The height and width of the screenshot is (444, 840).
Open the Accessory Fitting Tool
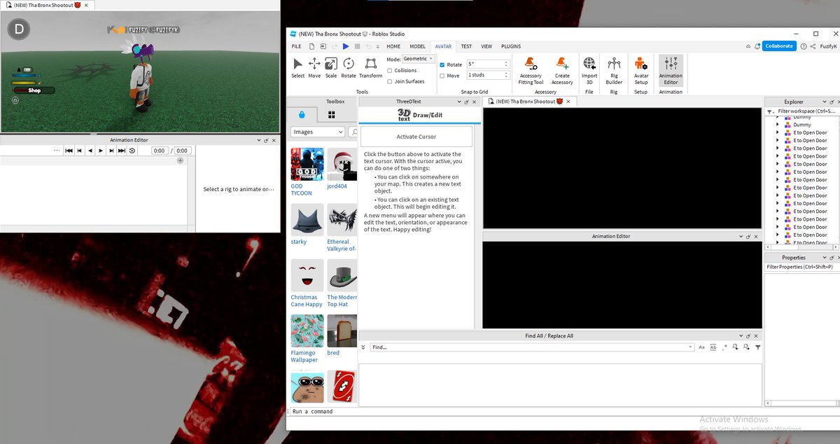click(531, 70)
